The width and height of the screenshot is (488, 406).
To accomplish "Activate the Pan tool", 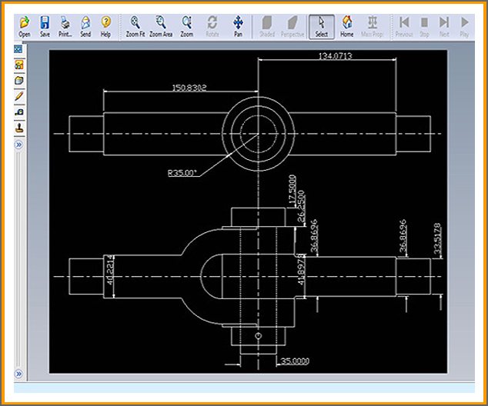I will 238,27.
